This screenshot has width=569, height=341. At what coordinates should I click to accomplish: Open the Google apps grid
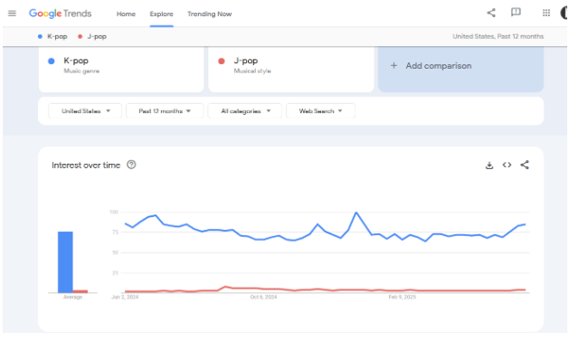pyautogui.click(x=546, y=13)
